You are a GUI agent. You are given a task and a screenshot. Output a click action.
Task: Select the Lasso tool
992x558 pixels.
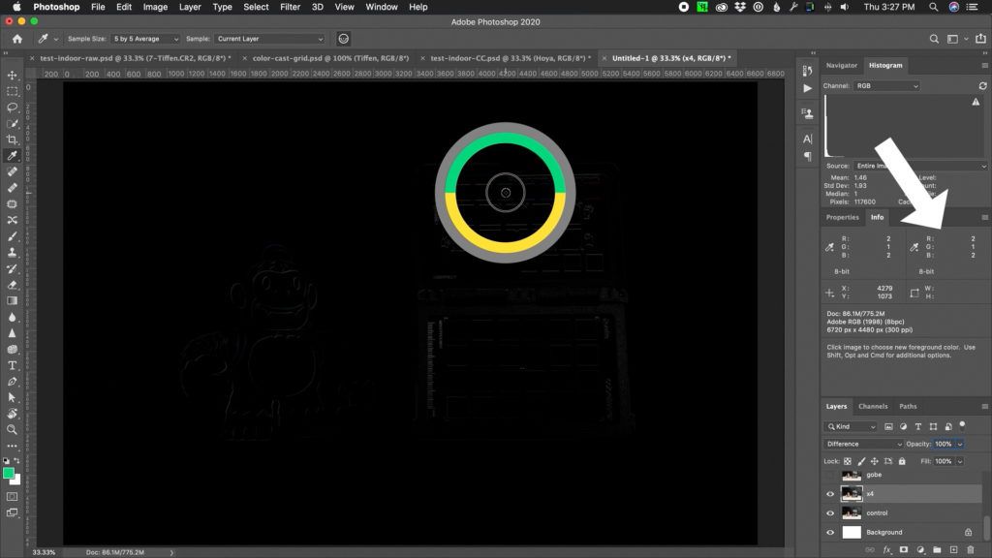click(12, 108)
